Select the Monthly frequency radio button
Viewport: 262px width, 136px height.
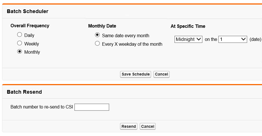pos(19,52)
